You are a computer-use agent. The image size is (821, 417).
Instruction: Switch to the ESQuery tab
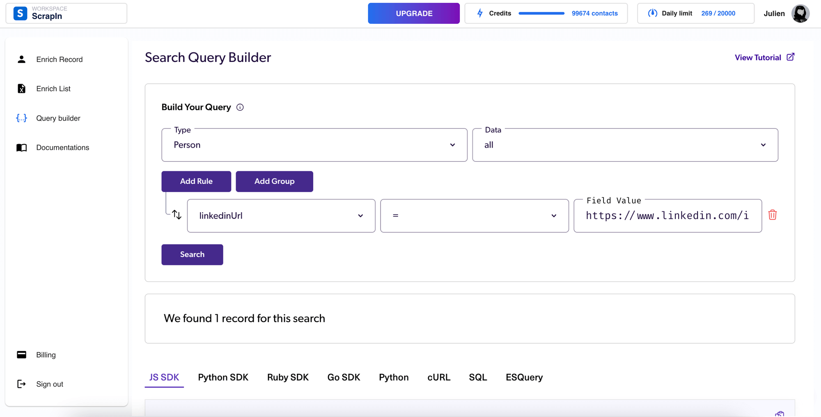pyautogui.click(x=524, y=377)
